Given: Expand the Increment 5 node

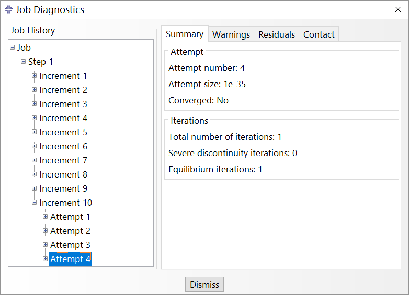Looking at the screenshot, I should pos(34,132).
